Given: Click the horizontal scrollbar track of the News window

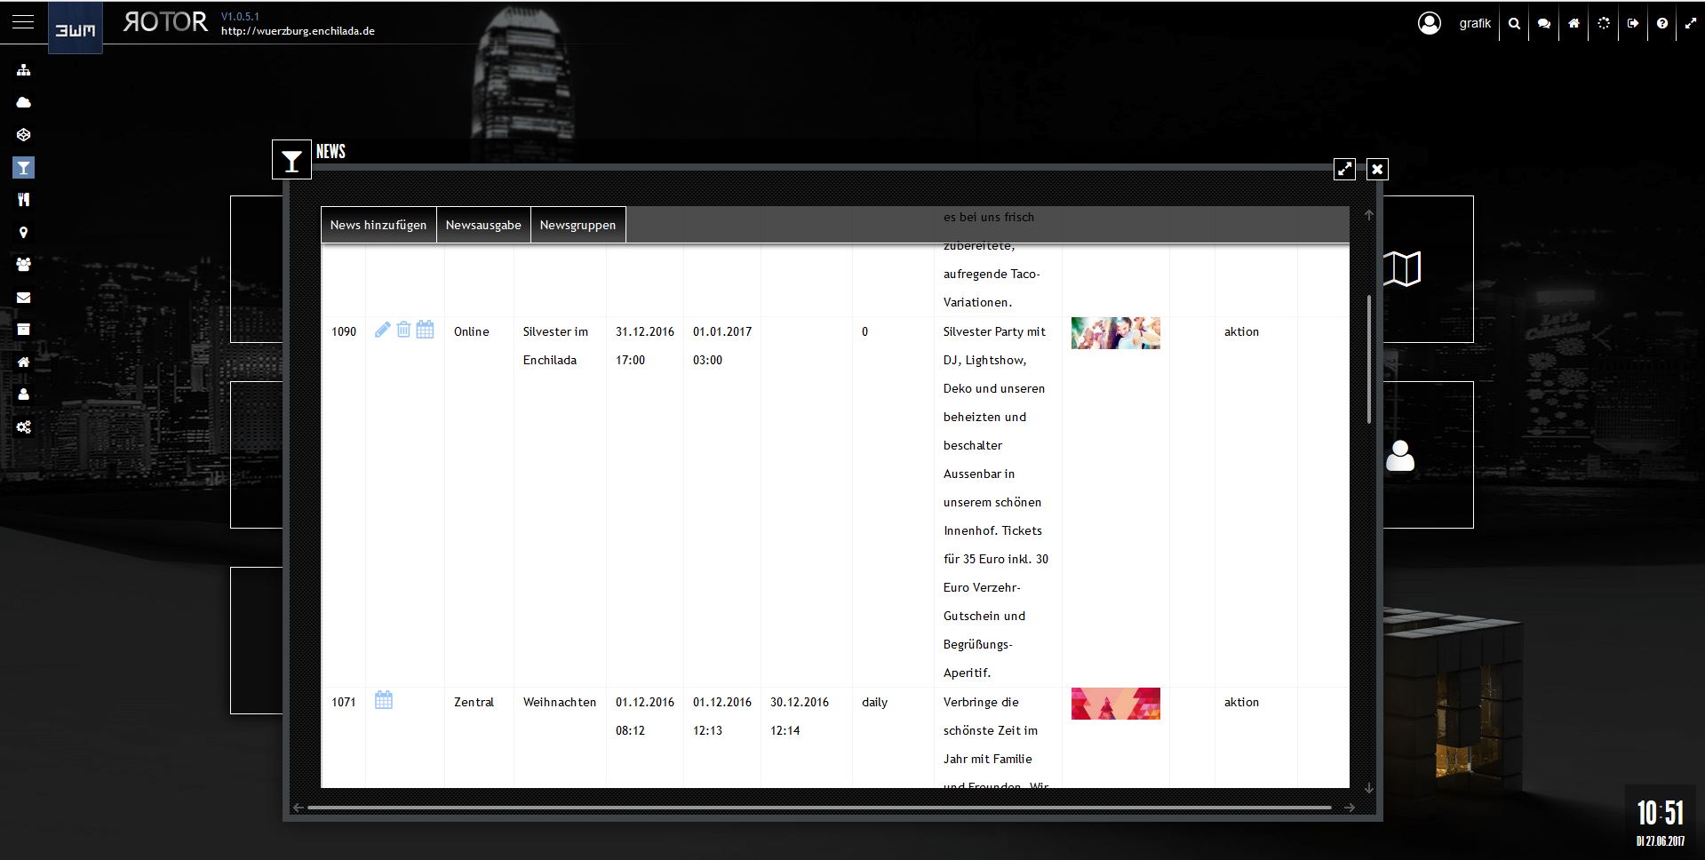Looking at the screenshot, I should click(x=818, y=808).
